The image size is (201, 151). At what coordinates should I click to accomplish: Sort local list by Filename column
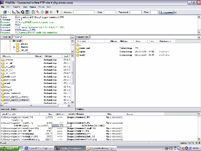click(x=15, y=56)
